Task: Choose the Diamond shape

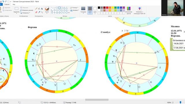Action: tap(54, 10)
